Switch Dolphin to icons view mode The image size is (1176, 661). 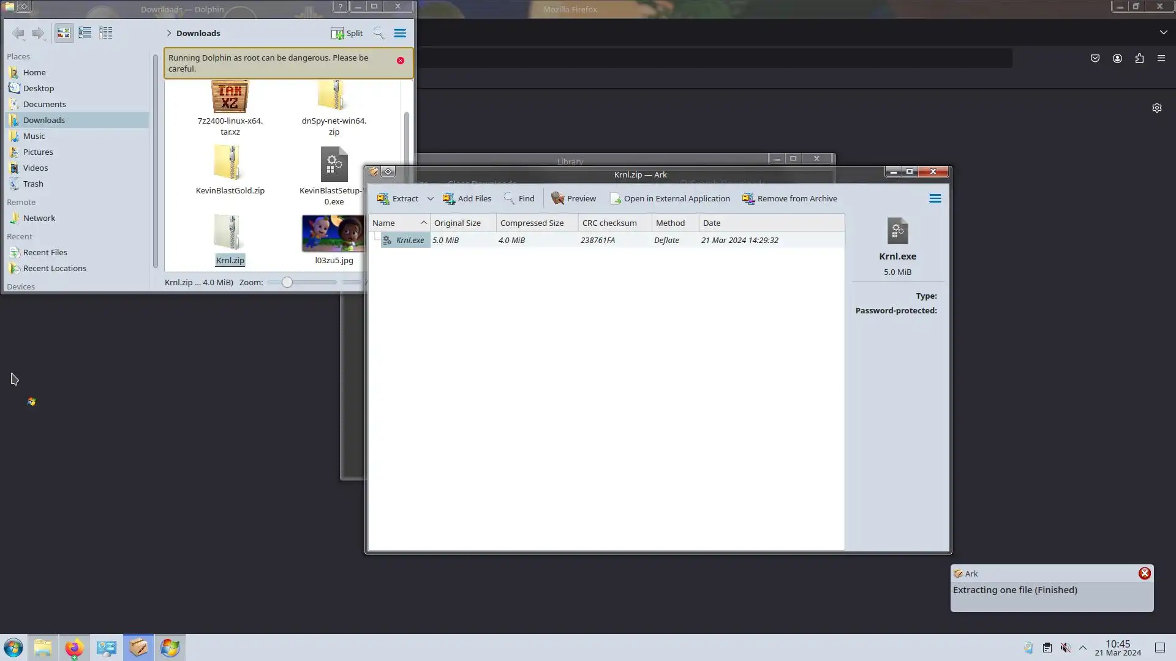pyautogui.click(x=64, y=33)
